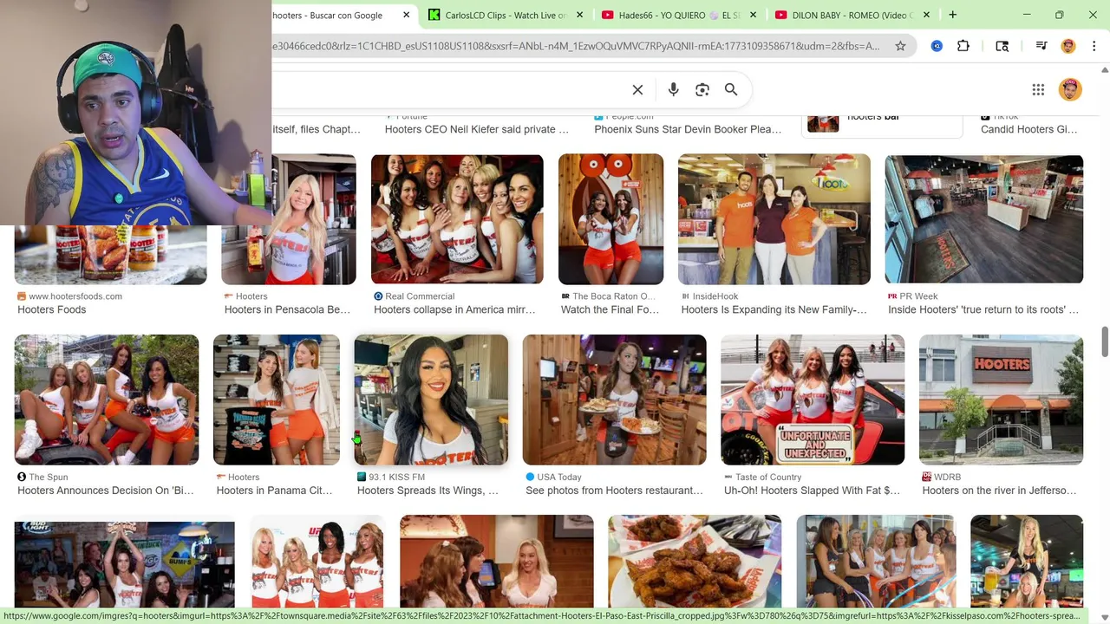Click 'Taste of Country' source label
Screen dimensions: 1110x624
pyautogui.click(x=768, y=478)
